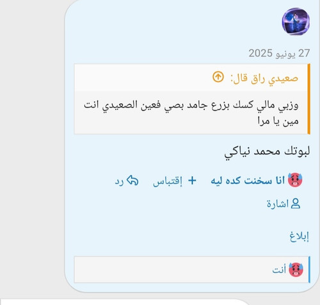This screenshot has width=320, height=305.
Task: Report this post with إبلاغ
Action: coord(299,236)
